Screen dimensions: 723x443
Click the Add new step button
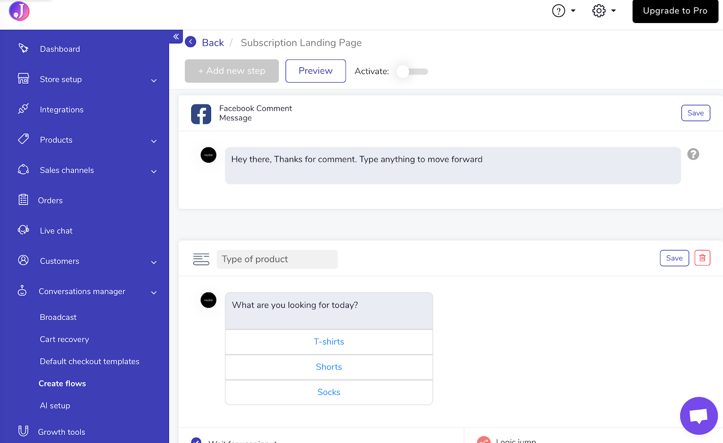coord(232,71)
